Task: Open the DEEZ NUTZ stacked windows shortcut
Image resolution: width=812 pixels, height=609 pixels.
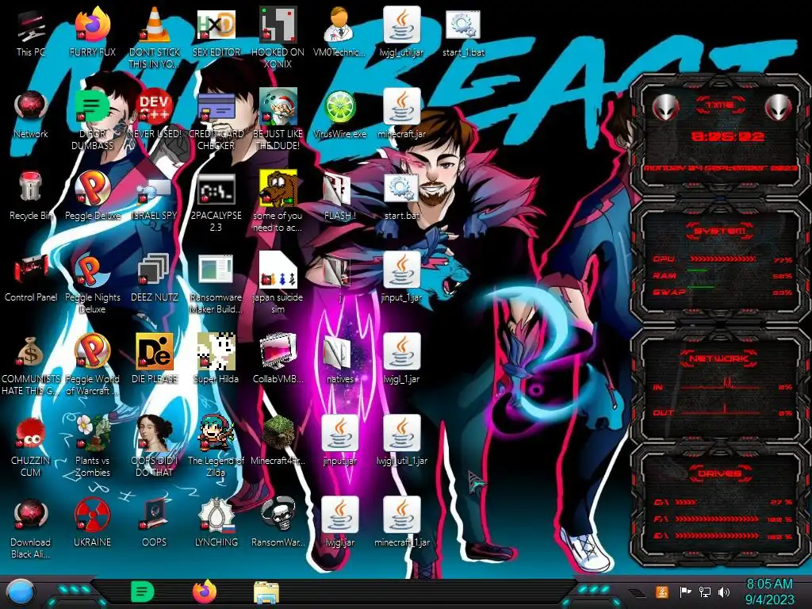Action: coord(155,278)
